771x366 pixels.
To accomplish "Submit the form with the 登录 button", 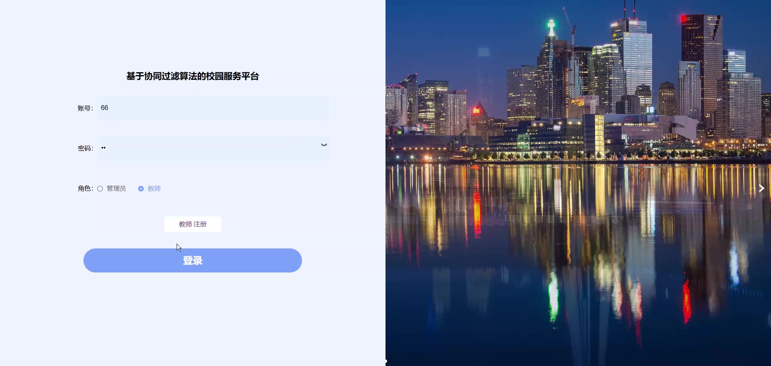I will [193, 260].
